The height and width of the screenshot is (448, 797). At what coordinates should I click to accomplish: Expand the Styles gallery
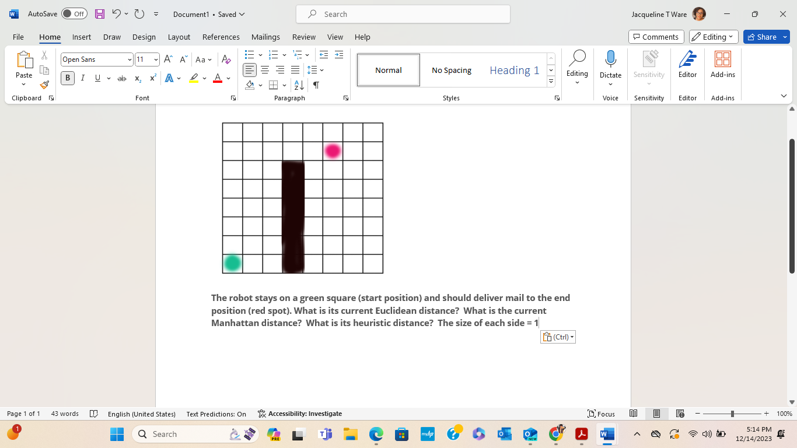[550, 82]
